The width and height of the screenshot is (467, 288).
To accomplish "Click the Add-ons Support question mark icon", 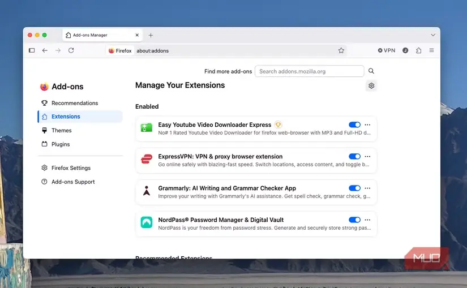I will pyautogui.click(x=44, y=182).
